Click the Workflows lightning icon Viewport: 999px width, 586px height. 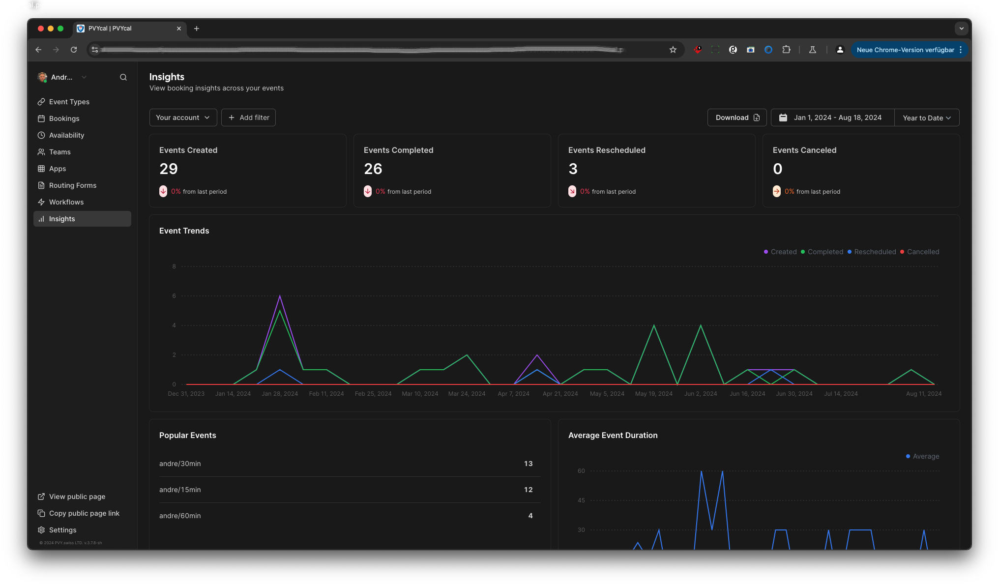[x=41, y=202]
